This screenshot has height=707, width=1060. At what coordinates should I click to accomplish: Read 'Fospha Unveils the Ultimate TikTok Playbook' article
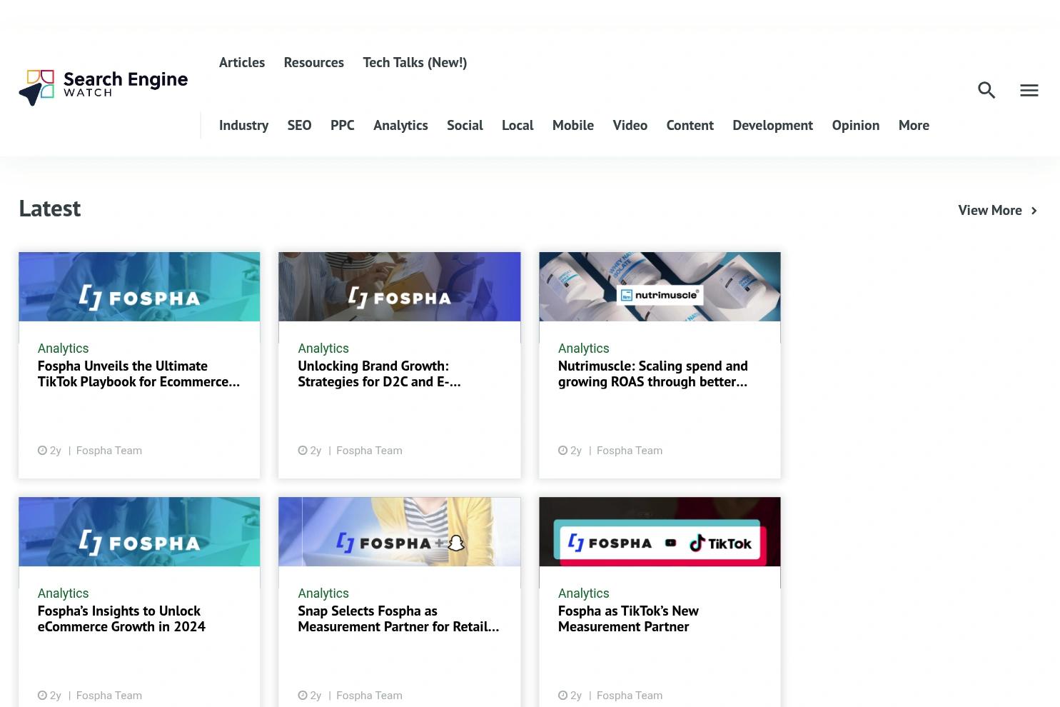click(x=138, y=373)
